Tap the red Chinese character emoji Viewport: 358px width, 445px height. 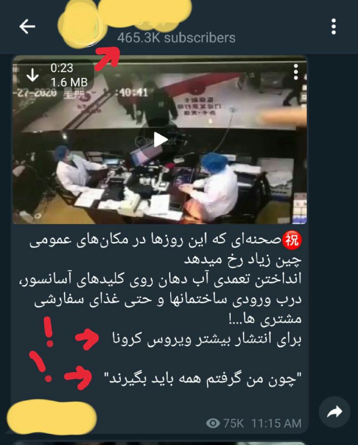point(292,240)
